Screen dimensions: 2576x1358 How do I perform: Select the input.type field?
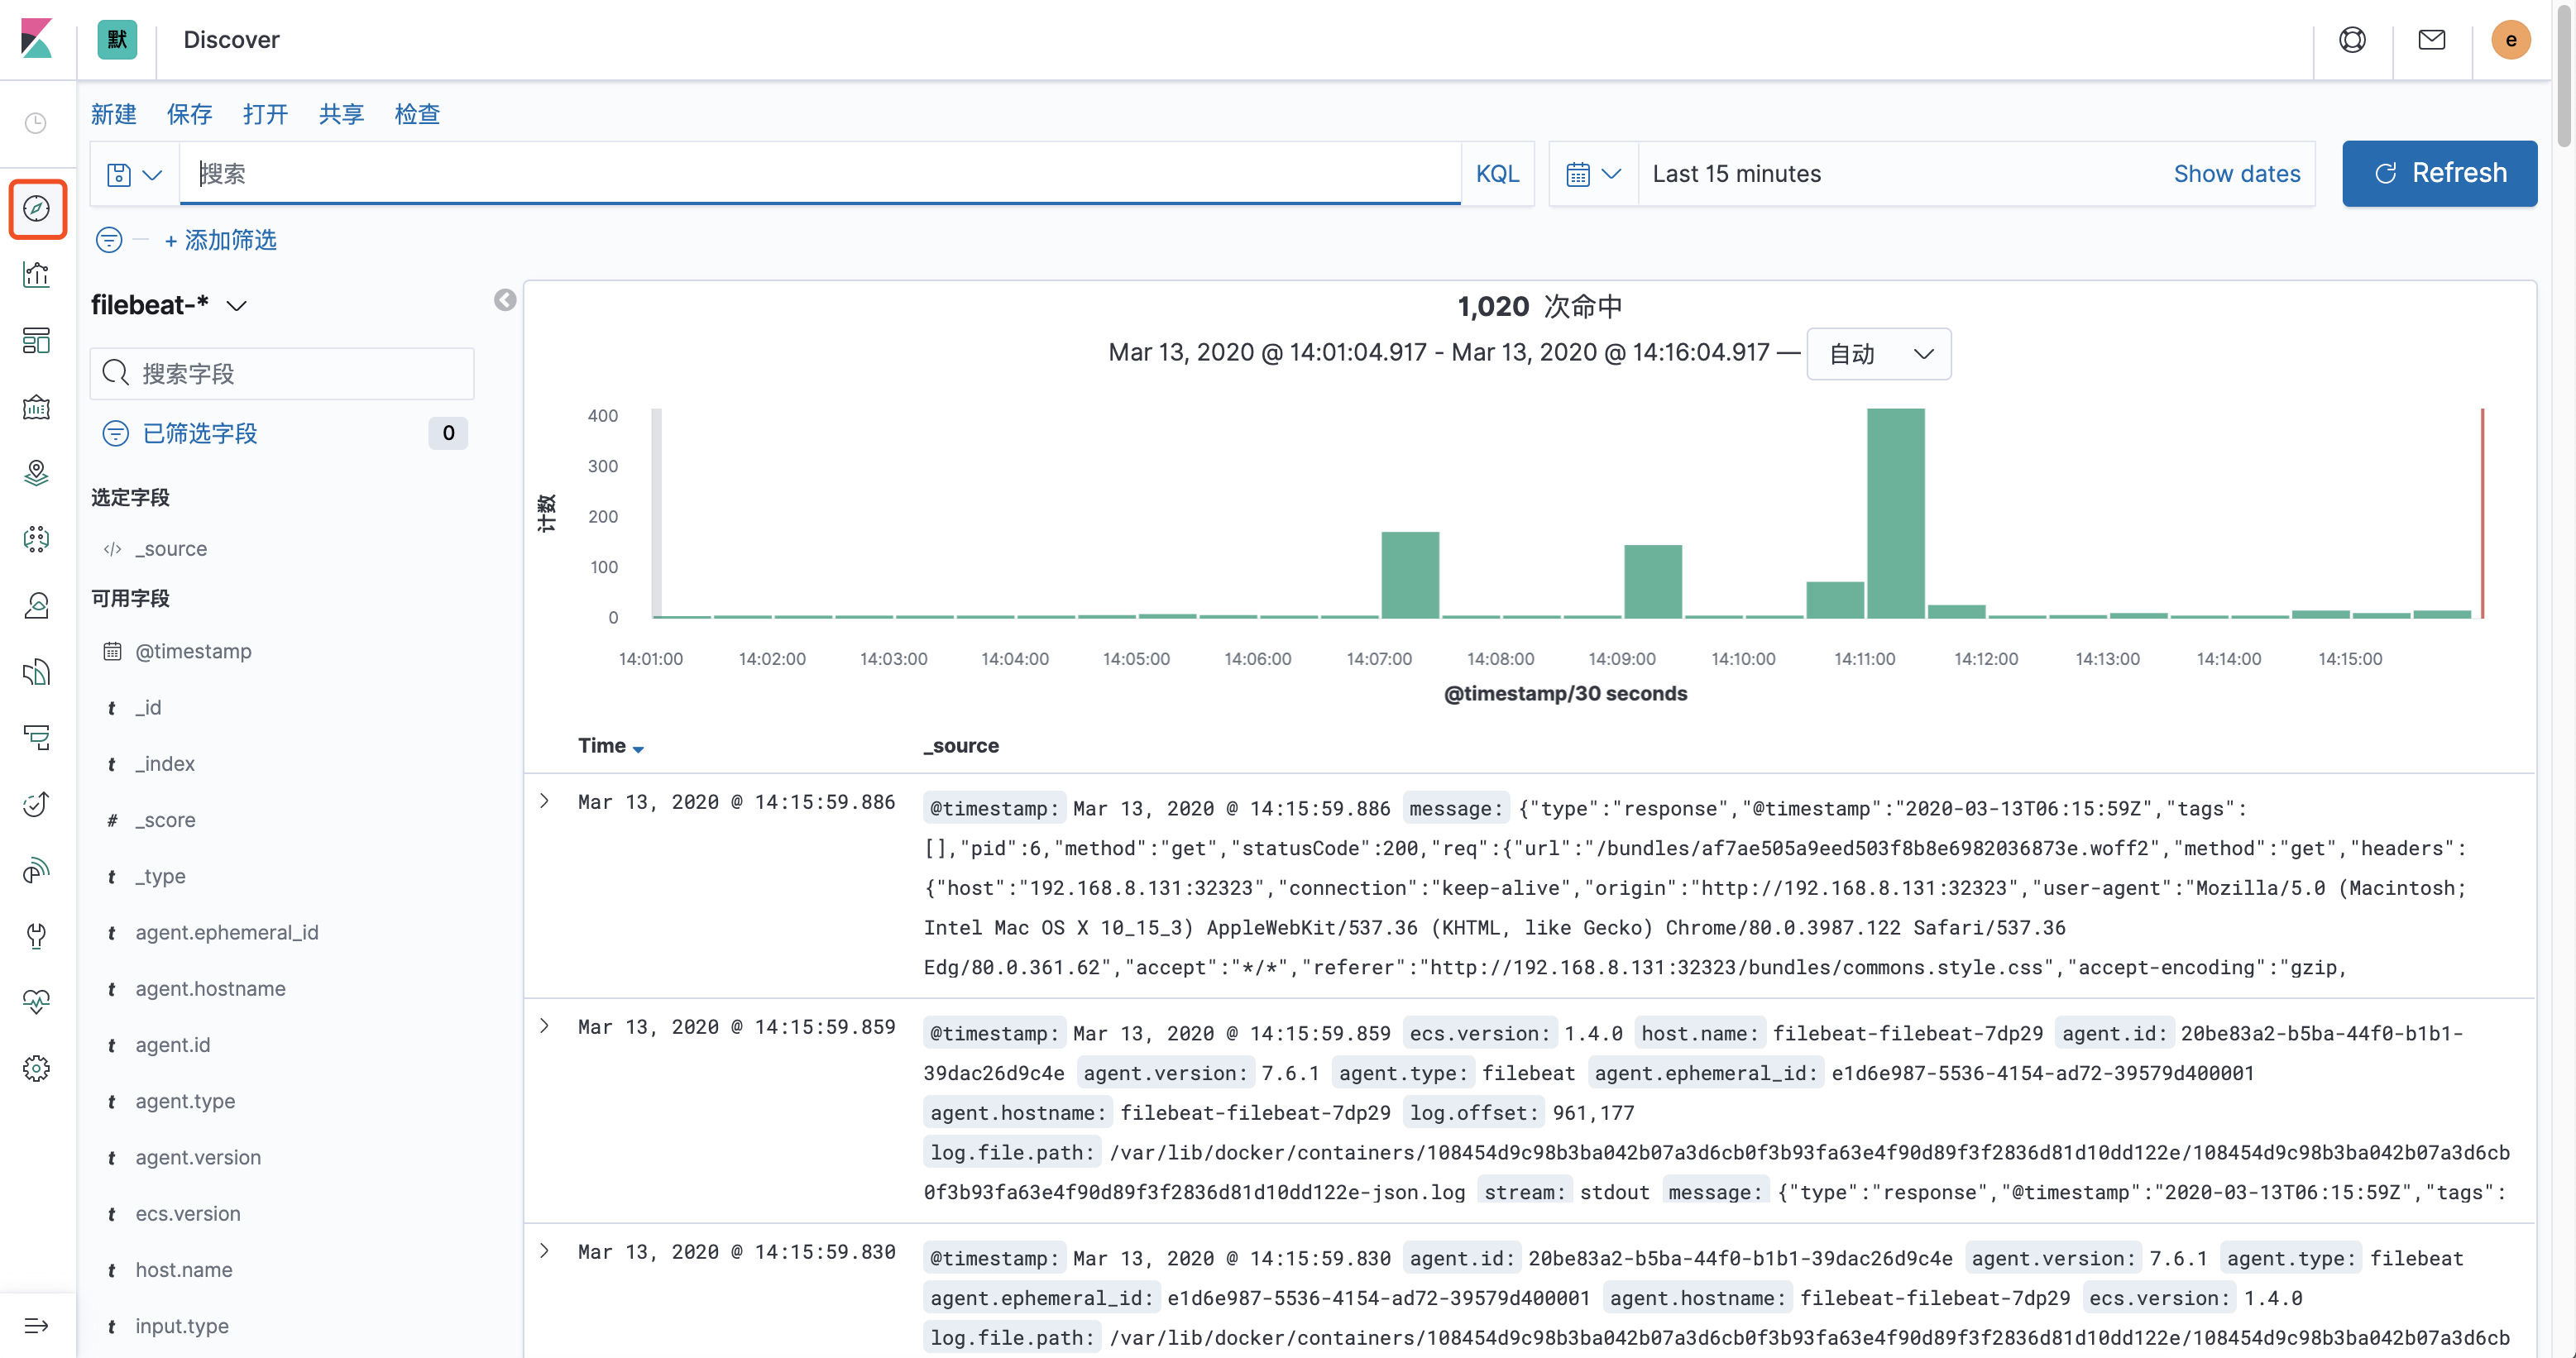(182, 1326)
